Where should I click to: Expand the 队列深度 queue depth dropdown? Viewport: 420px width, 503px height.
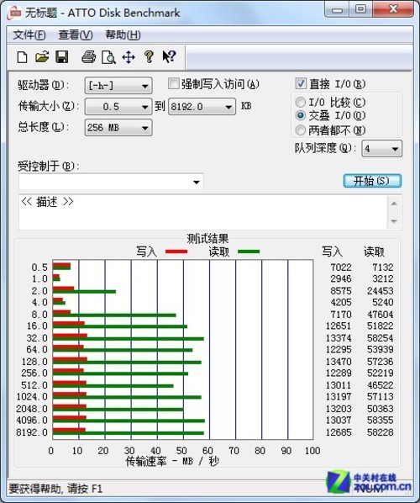click(381, 149)
